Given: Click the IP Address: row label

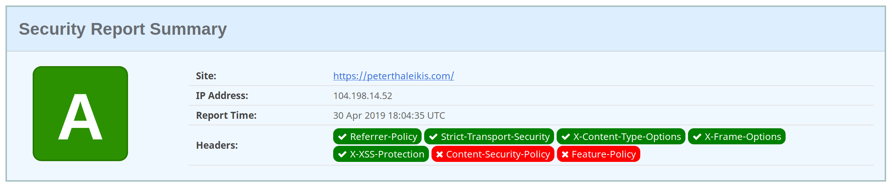Looking at the screenshot, I should (222, 96).
